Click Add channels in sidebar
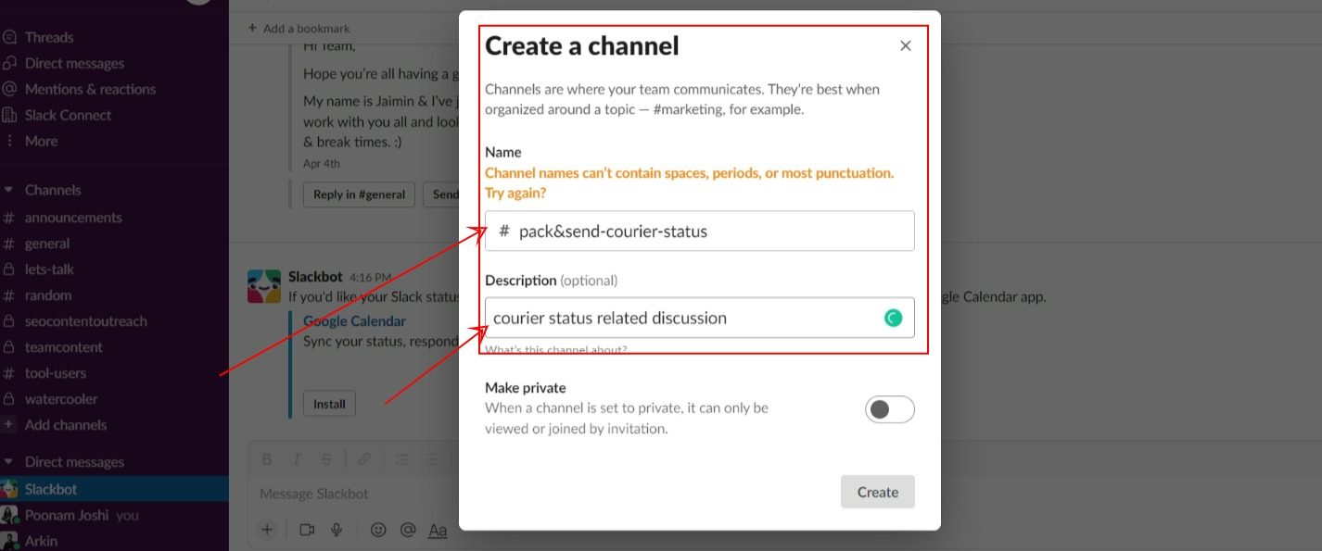 [x=66, y=425]
